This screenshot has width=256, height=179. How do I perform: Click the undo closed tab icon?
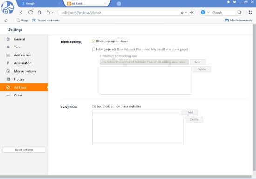(48, 12)
